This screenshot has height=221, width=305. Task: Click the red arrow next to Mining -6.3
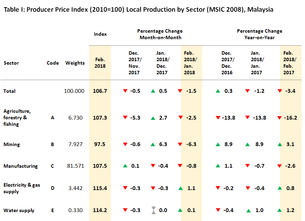point(180,145)
